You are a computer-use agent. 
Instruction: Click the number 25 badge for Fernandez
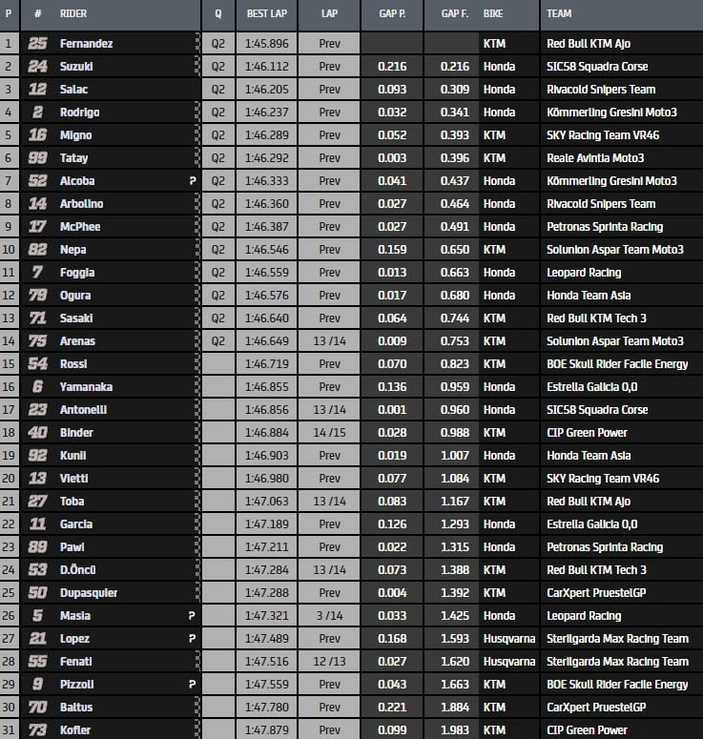coord(36,44)
